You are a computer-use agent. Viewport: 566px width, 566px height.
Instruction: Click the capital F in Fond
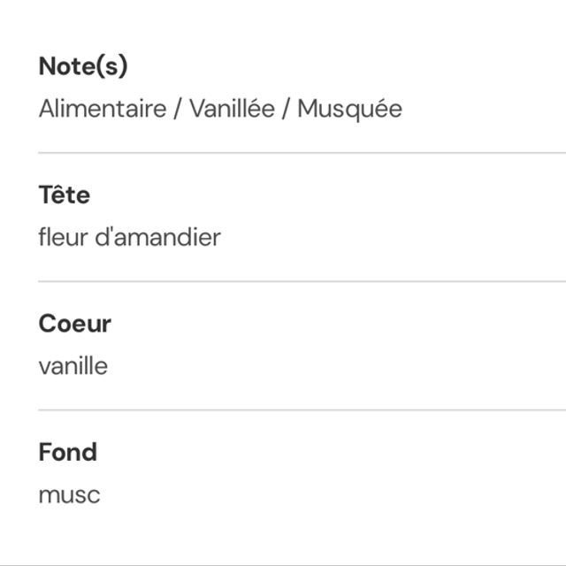pos(45,452)
